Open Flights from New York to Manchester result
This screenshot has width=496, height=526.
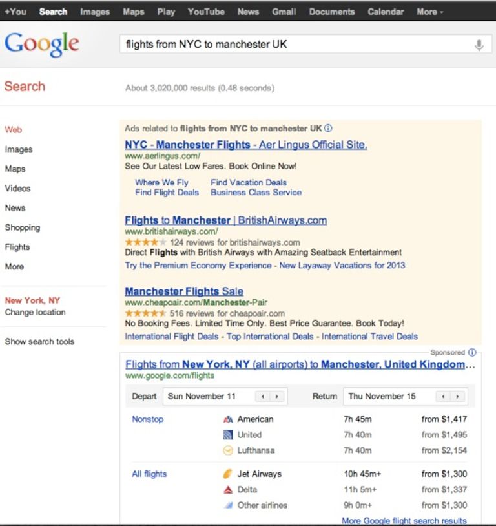pos(300,364)
